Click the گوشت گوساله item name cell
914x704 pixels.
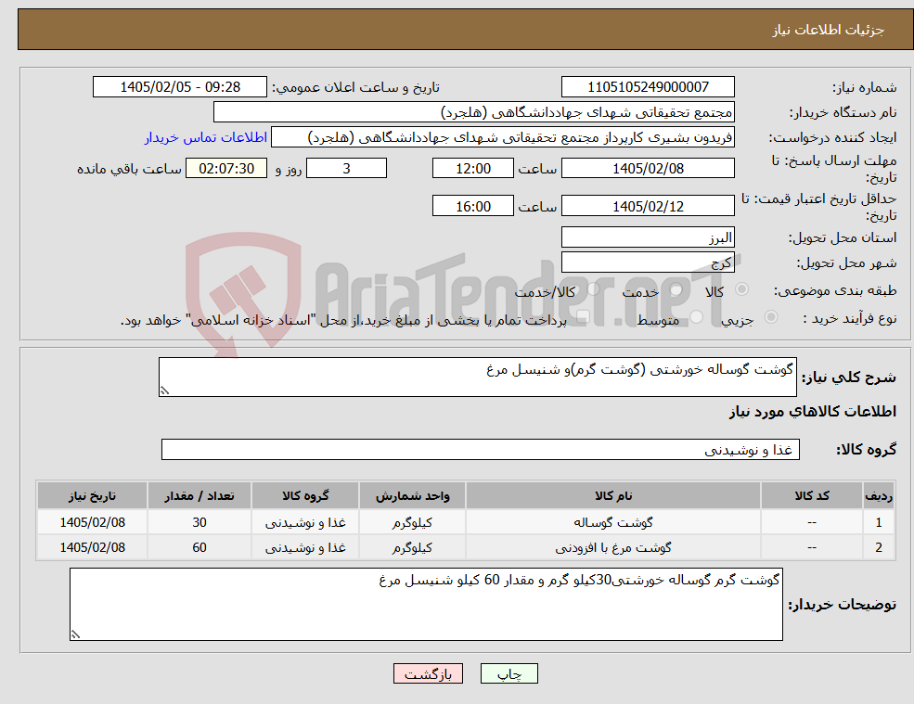coord(613,522)
